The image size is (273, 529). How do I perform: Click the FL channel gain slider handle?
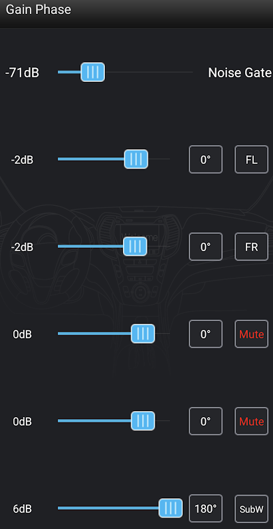[136, 159]
